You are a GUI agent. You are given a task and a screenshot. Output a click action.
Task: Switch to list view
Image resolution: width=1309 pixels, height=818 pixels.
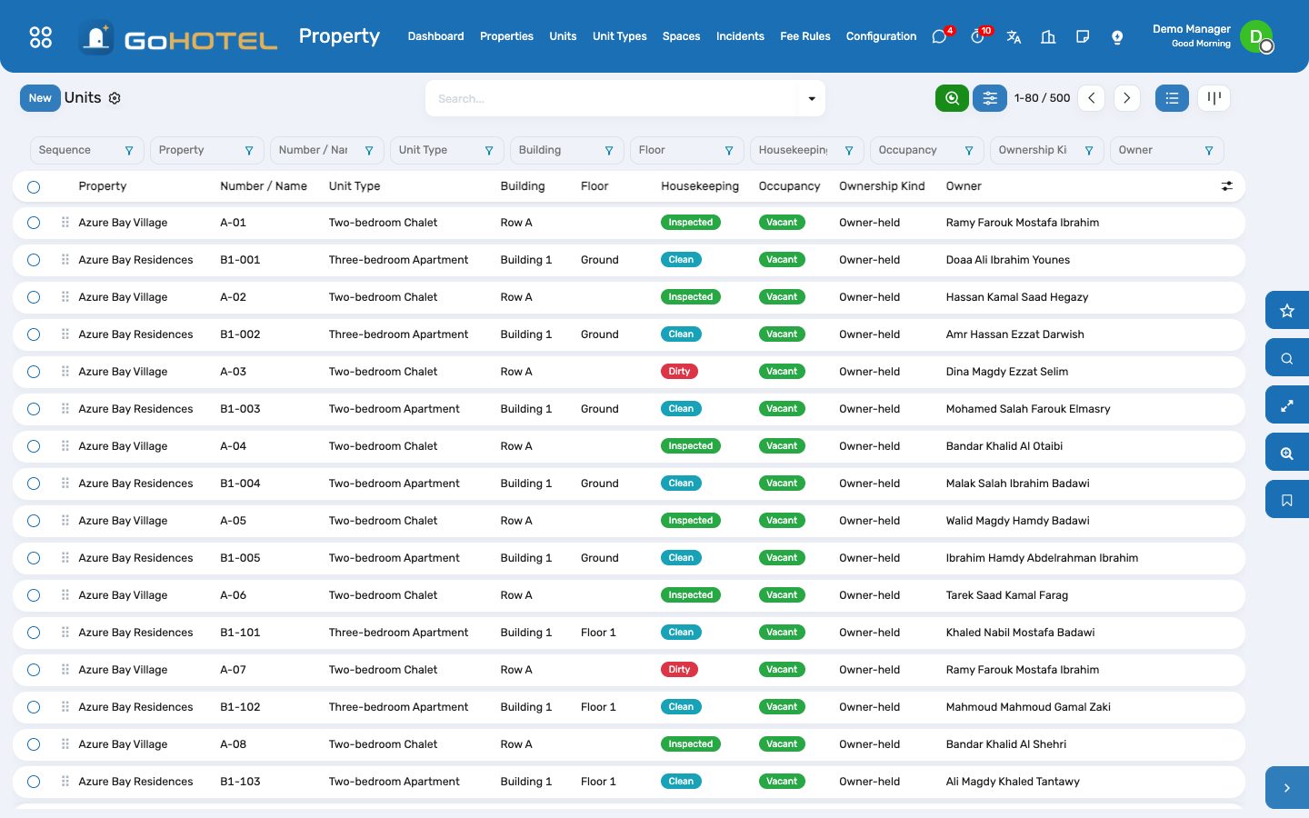[x=1172, y=98]
